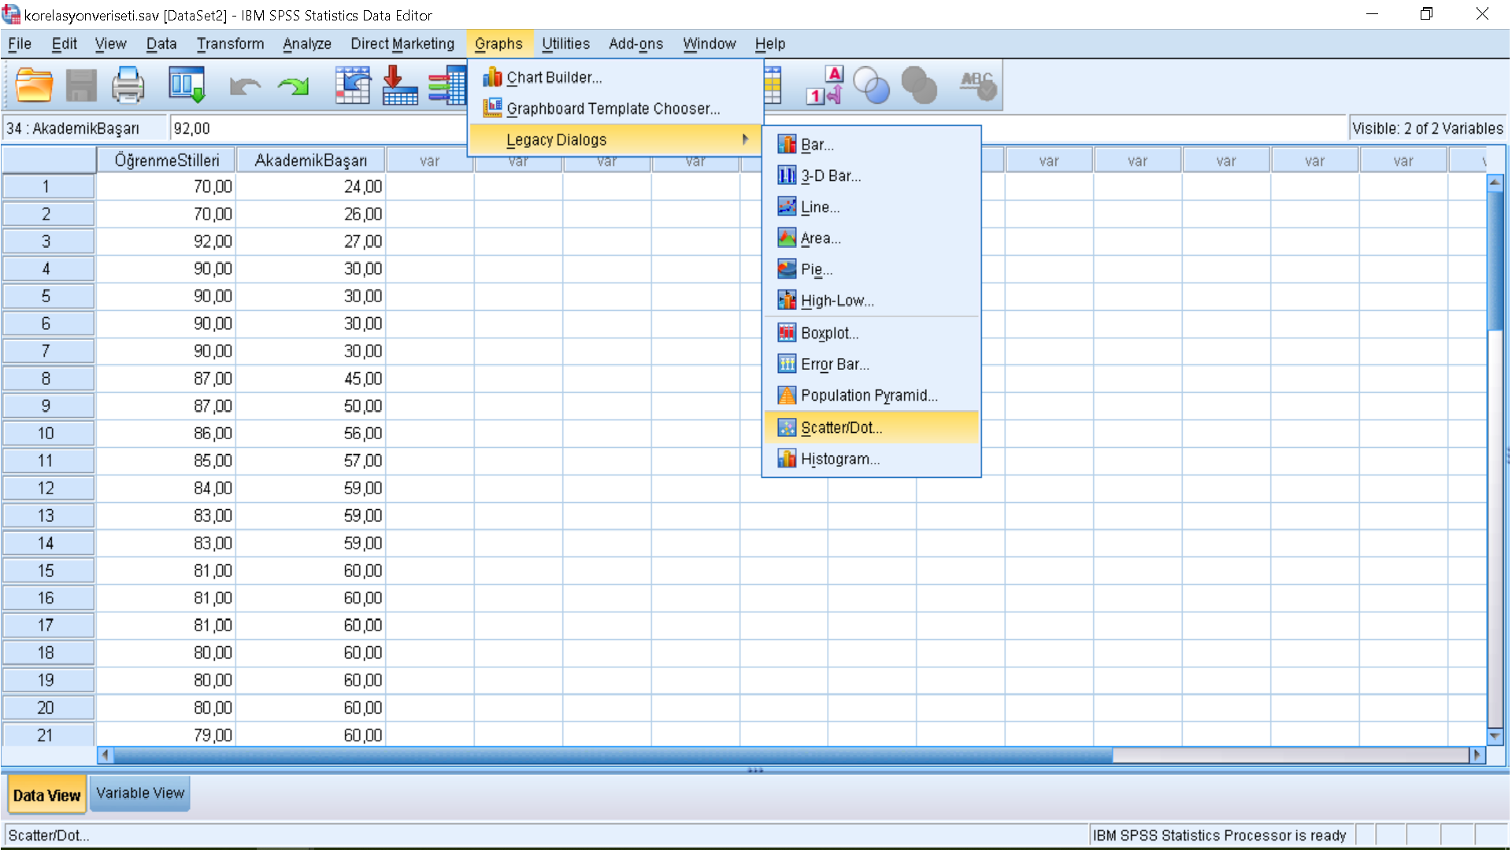Click the Use Variable Sets circles icon

(872, 85)
